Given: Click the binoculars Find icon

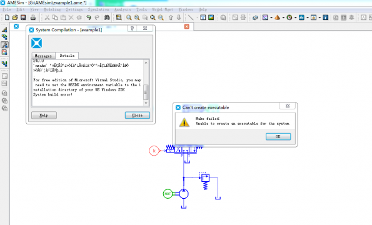Looking at the screenshot, I should click(107, 17).
